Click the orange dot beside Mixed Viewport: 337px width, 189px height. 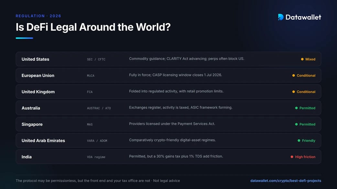pyautogui.click(x=302, y=59)
